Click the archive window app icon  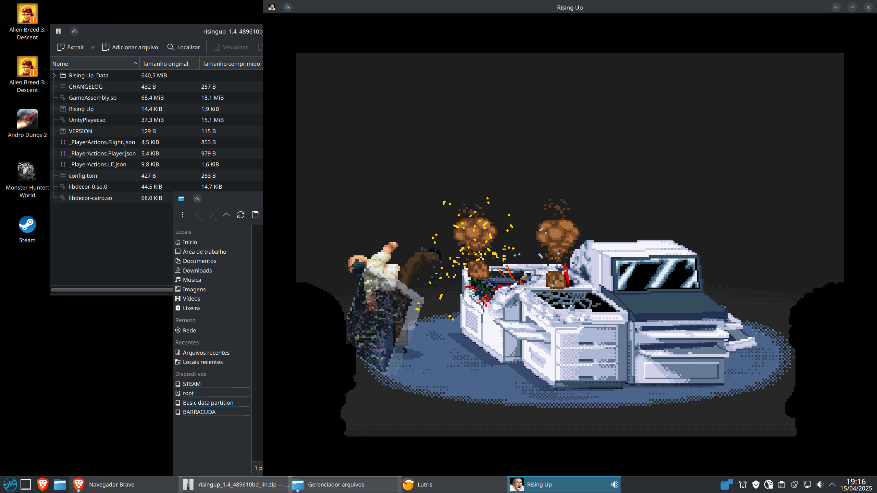pos(58,31)
